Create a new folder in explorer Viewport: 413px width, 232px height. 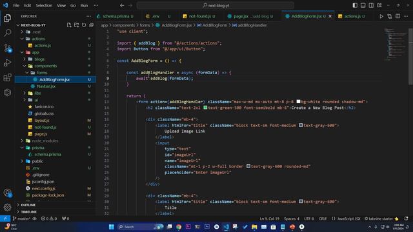[76, 25]
